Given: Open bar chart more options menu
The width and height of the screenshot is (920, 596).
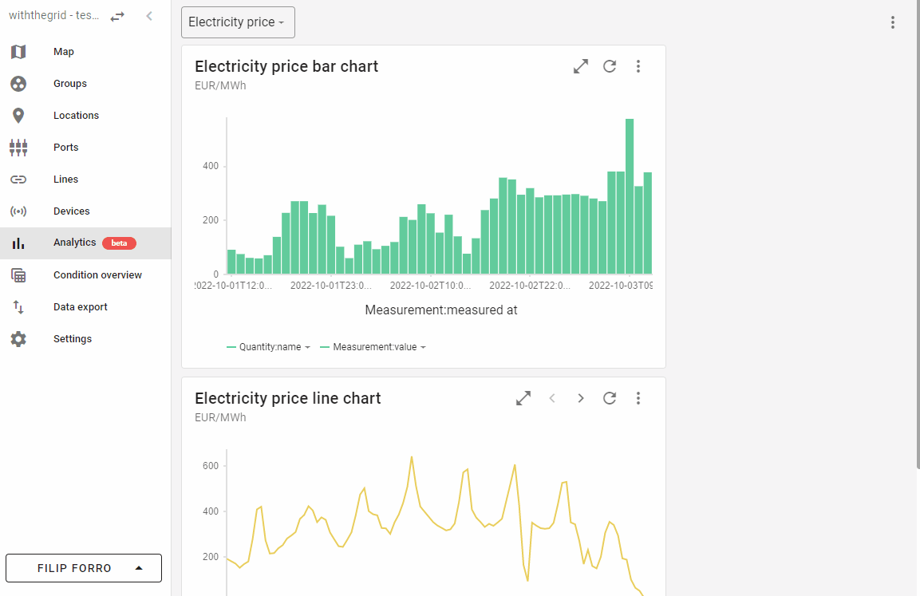Looking at the screenshot, I should [638, 67].
